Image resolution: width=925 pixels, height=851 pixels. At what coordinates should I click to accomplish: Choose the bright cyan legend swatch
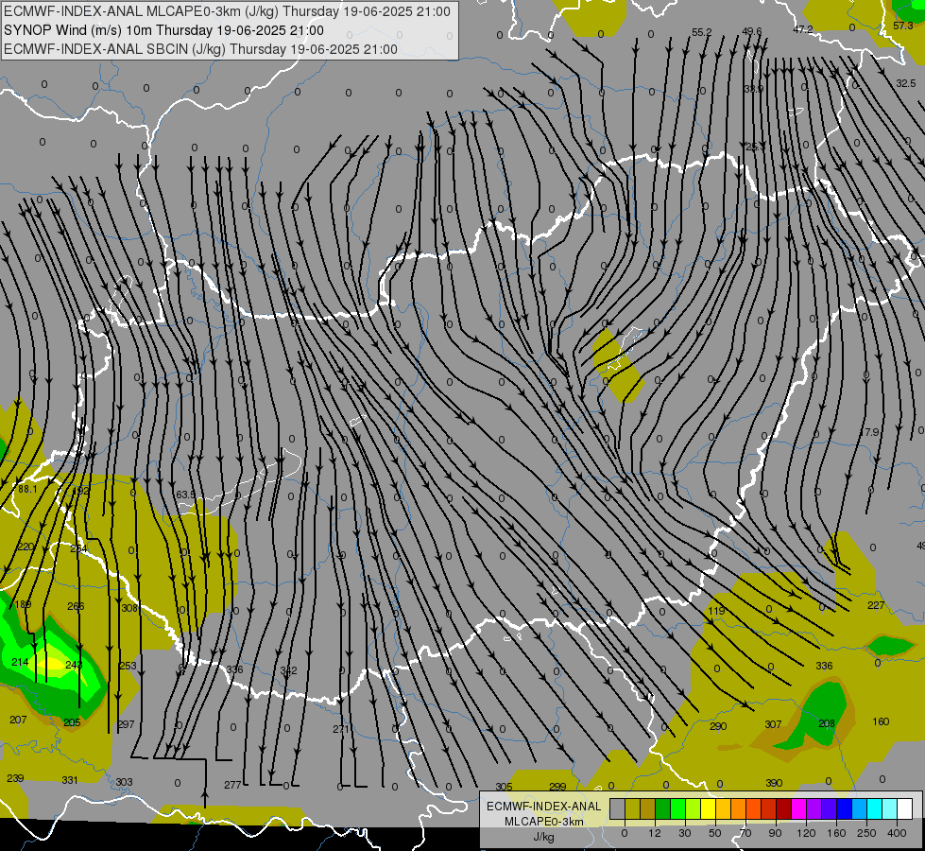click(875, 808)
